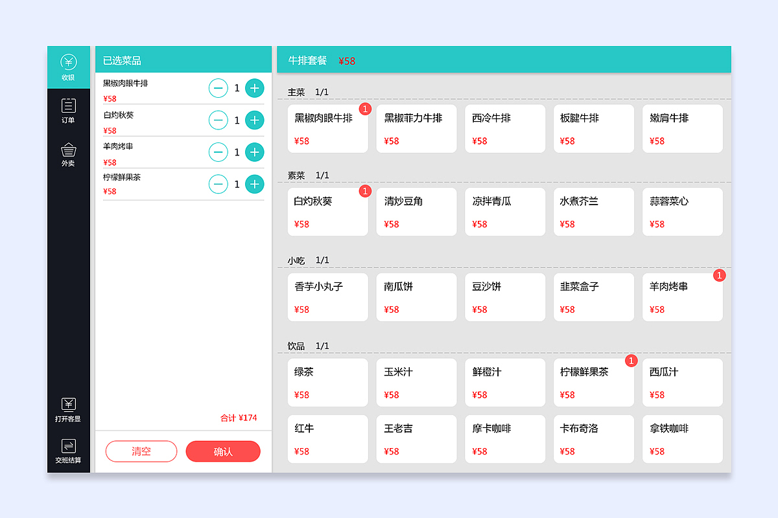
Task: Increase quantity of 黑椒肉眼牛排 with plus button
Action: click(x=254, y=88)
